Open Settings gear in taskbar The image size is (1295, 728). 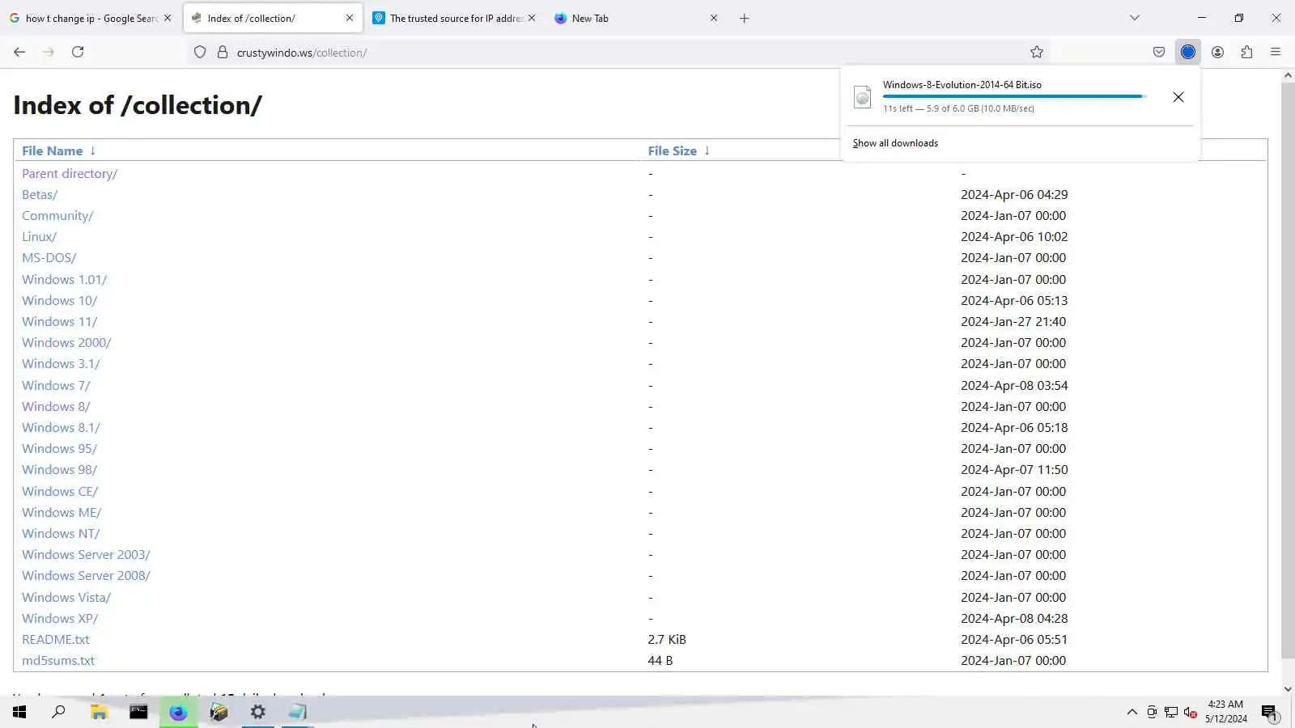click(257, 712)
